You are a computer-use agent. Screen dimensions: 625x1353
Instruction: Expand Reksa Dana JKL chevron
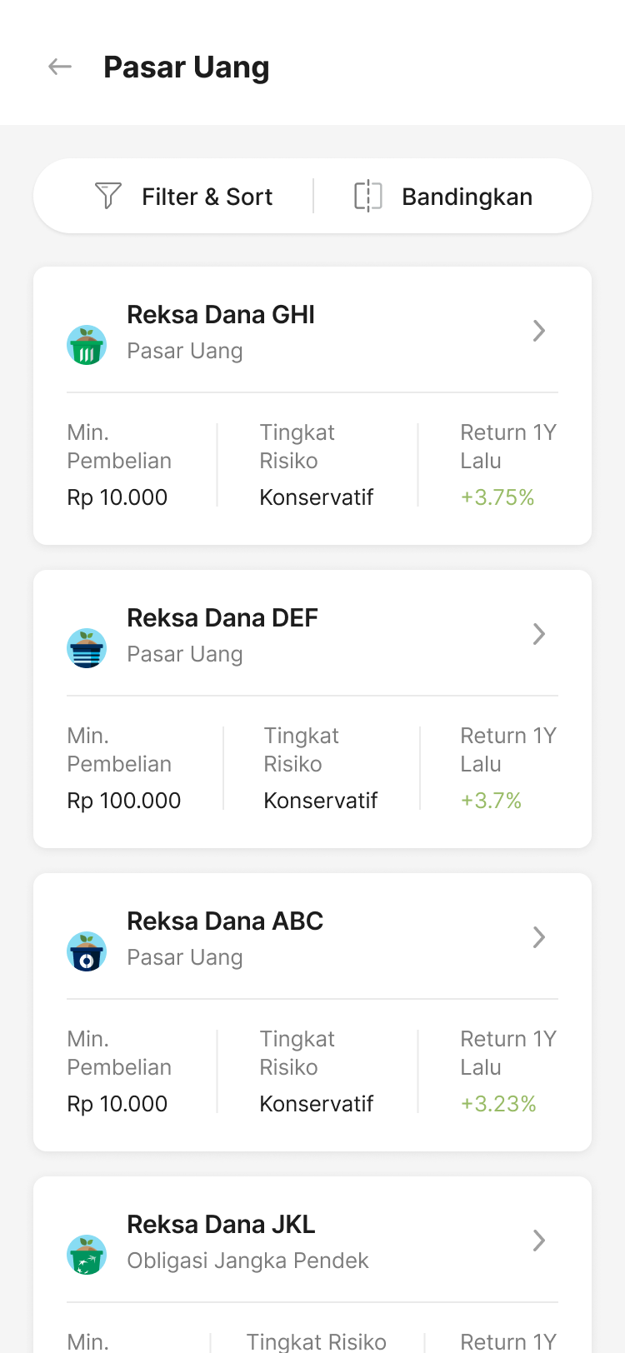[x=539, y=1241]
